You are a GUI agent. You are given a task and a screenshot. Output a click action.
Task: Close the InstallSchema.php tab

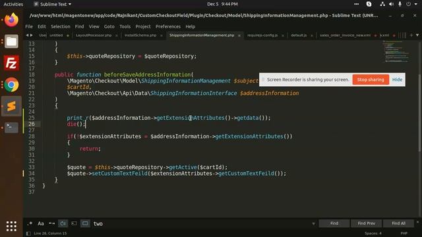coord(161,36)
